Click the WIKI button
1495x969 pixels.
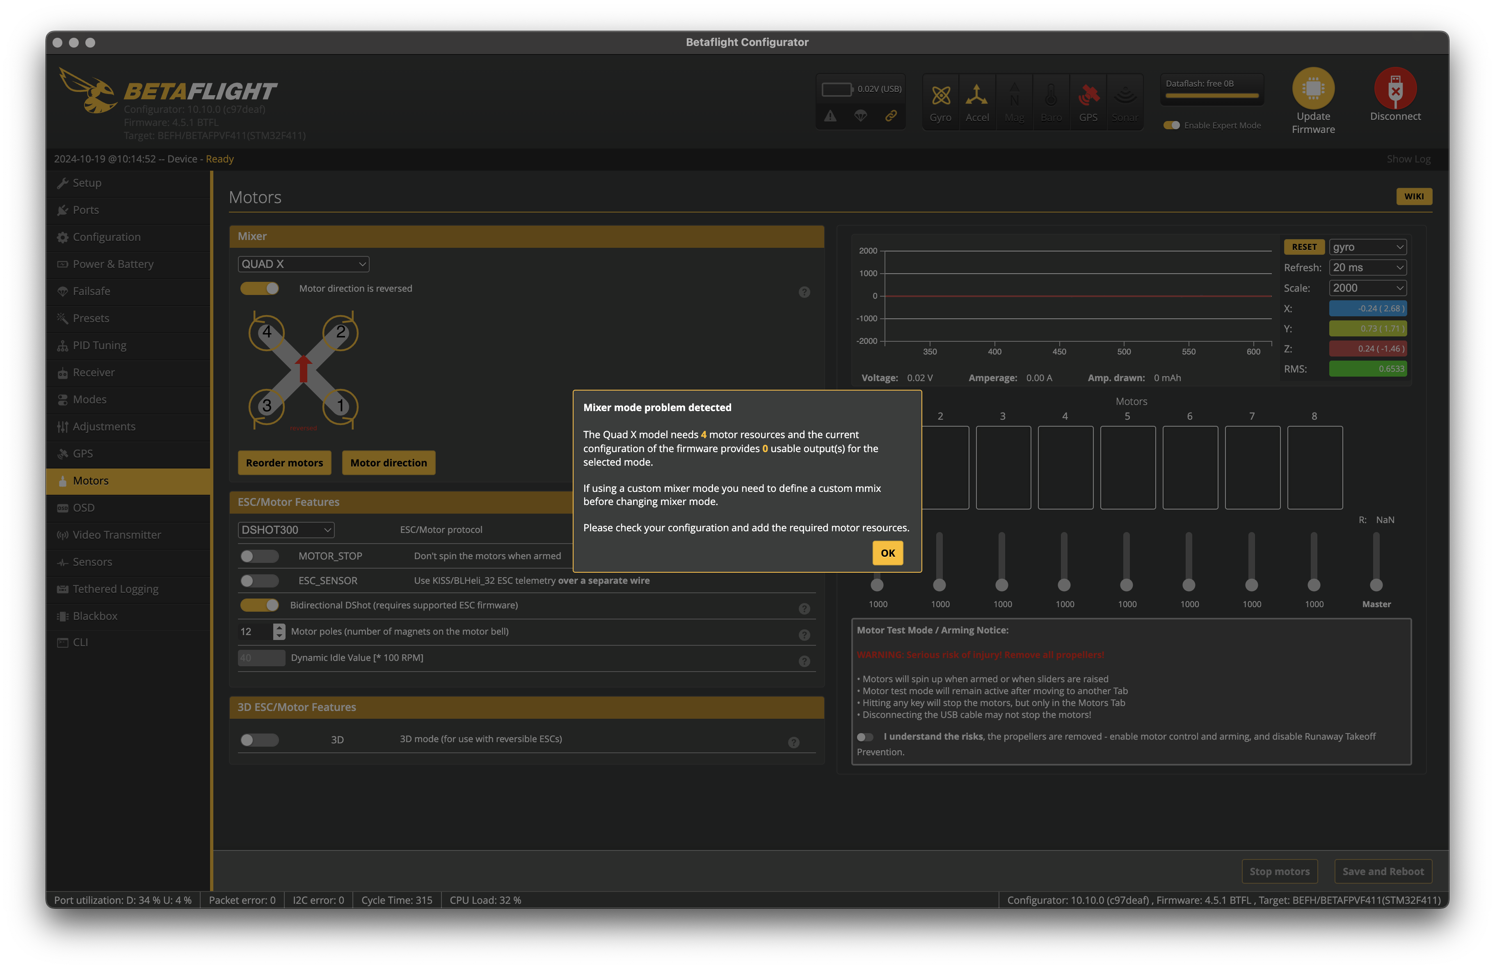[x=1414, y=197]
